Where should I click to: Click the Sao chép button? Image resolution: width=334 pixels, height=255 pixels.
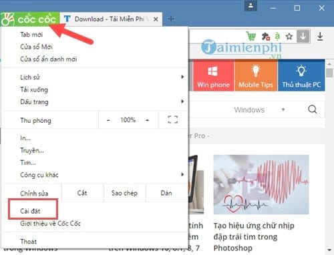[x=124, y=193]
